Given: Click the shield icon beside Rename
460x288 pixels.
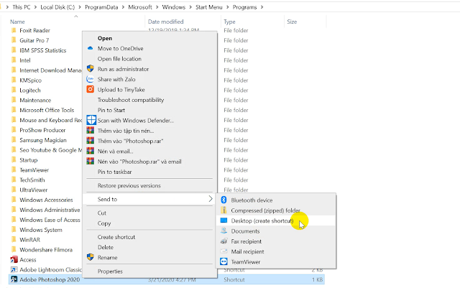Looking at the screenshot, I should coord(90,257).
